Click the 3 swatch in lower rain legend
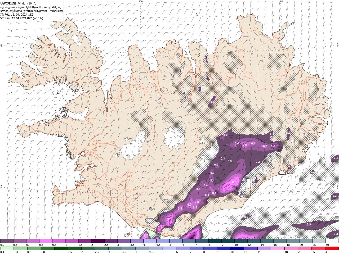The height and width of the screenshot is (254, 339). click(x=115, y=248)
